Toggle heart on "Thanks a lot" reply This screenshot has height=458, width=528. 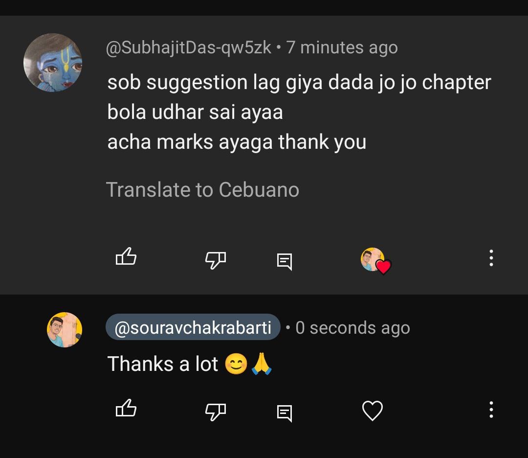(x=372, y=411)
